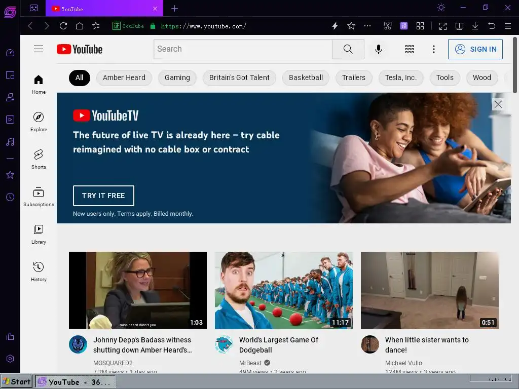Select the Gaming filter chip
Viewport: 519px width, 389px height.
coord(177,77)
